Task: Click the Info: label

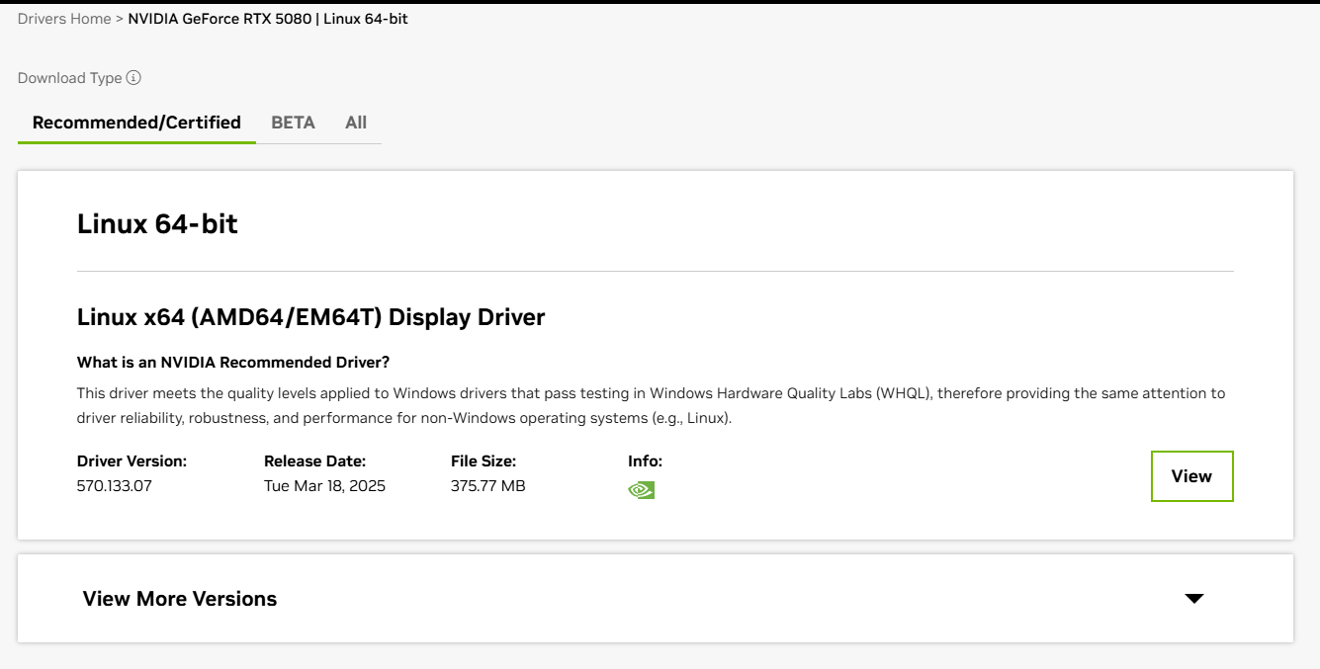Action: coord(645,461)
